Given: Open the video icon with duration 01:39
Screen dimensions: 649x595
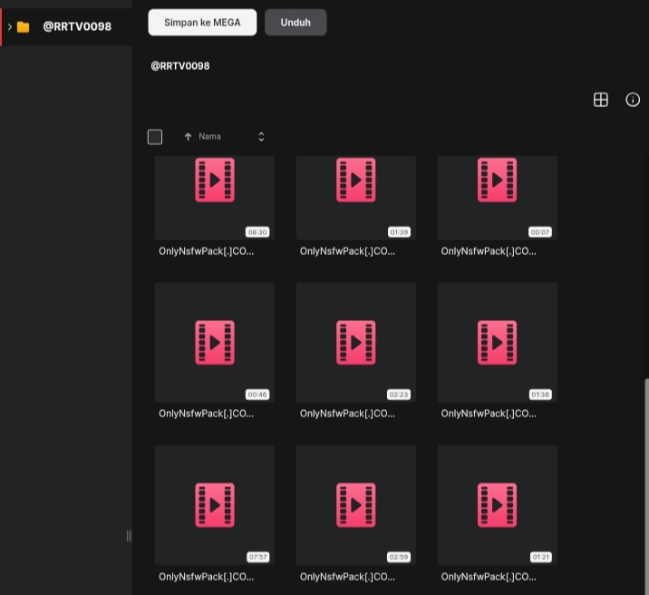Looking at the screenshot, I should [x=356, y=180].
